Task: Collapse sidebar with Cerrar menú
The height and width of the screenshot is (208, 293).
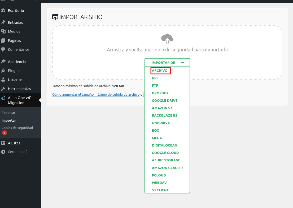Action: pos(18,152)
